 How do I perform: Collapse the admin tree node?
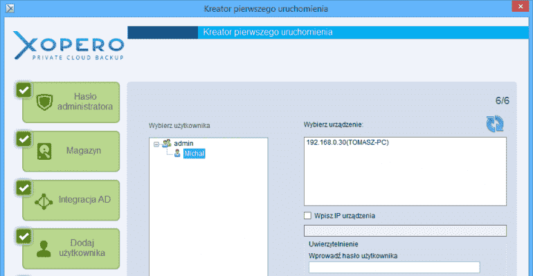156,145
